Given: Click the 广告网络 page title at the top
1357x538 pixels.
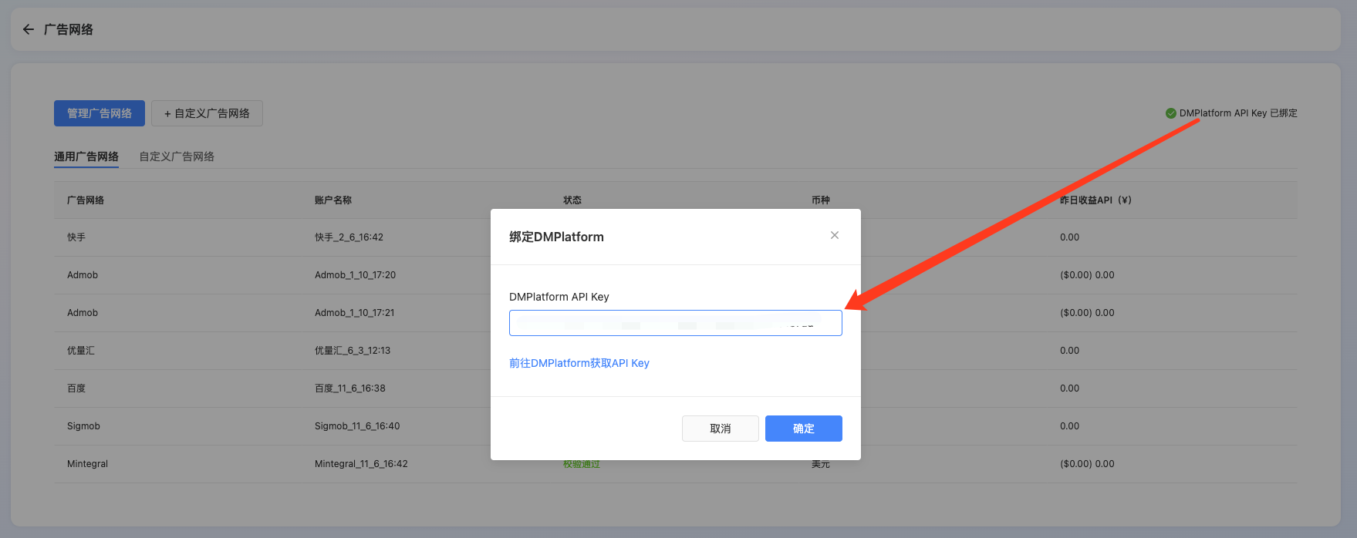Looking at the screenshot, I should (x=69, y=29).
